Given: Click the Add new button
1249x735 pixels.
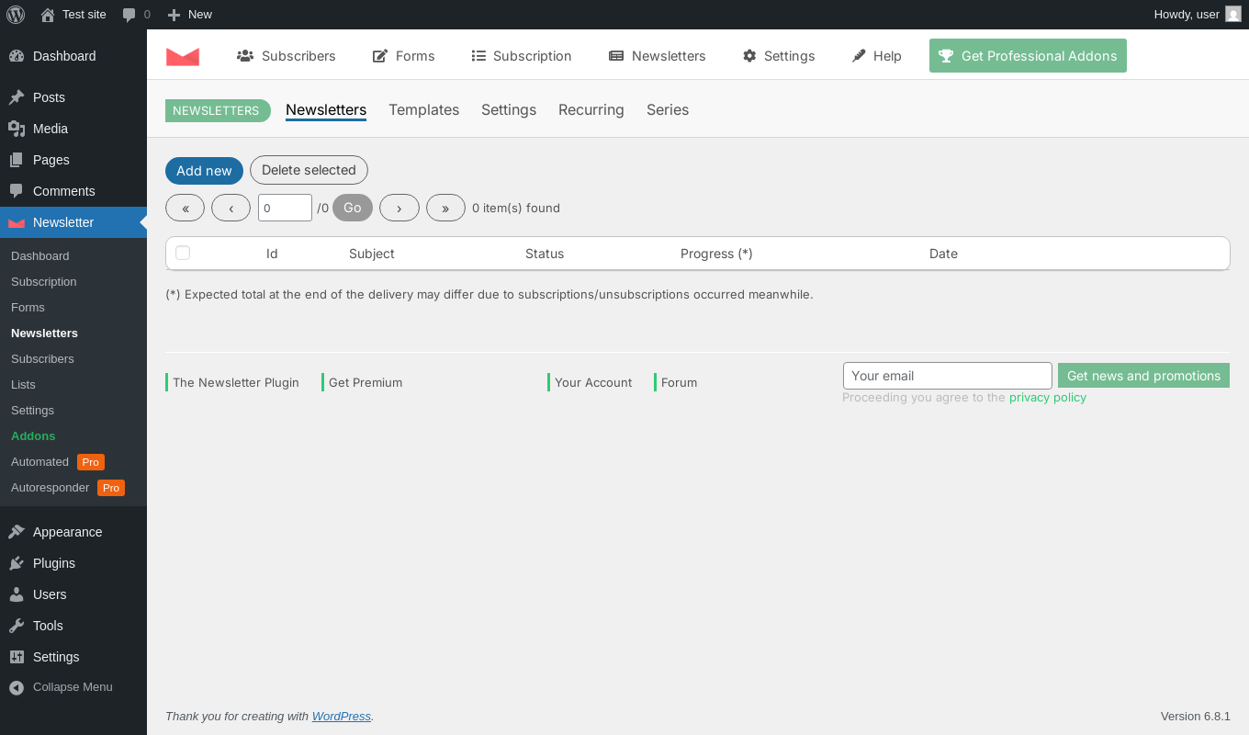Looking at the screenshot, I should coord(204,171).
